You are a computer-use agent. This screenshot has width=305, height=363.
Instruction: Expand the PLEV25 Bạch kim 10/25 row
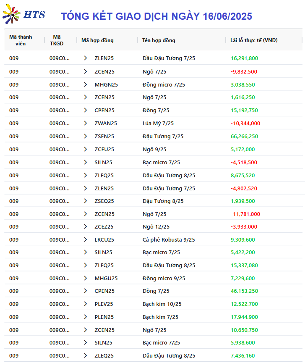85,304
